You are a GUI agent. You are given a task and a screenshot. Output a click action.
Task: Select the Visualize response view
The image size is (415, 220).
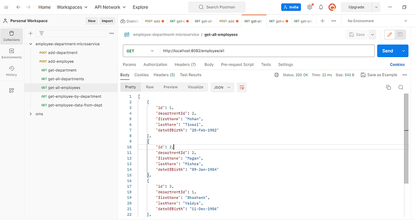[195, 87]
